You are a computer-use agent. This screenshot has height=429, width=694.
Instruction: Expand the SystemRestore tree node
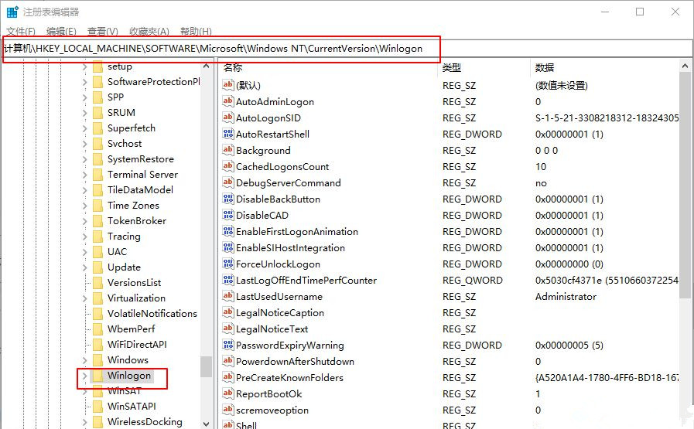84,159
